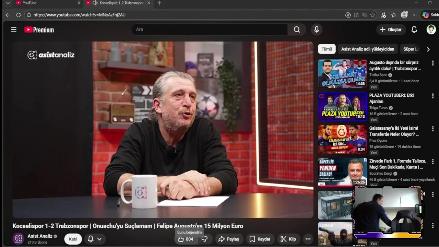Open a new browser tab
This screenshot has width=439, height=247.
(x=159, y=3)
